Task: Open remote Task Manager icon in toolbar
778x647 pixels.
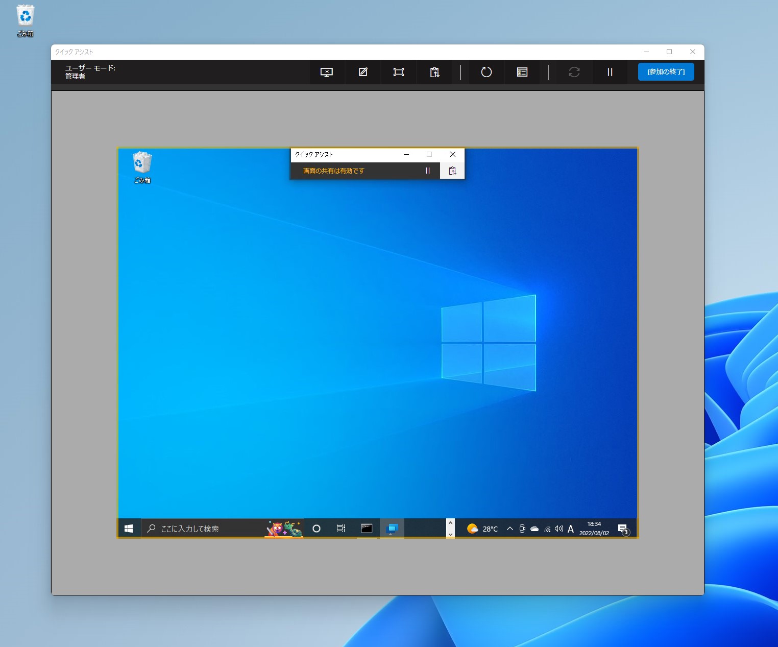Action: [522, 72]
